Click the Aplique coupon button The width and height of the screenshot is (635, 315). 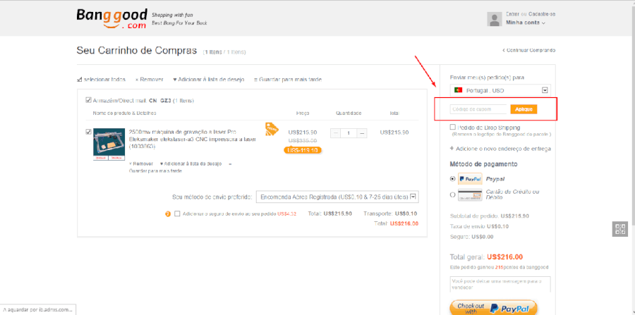pos(524,109)
